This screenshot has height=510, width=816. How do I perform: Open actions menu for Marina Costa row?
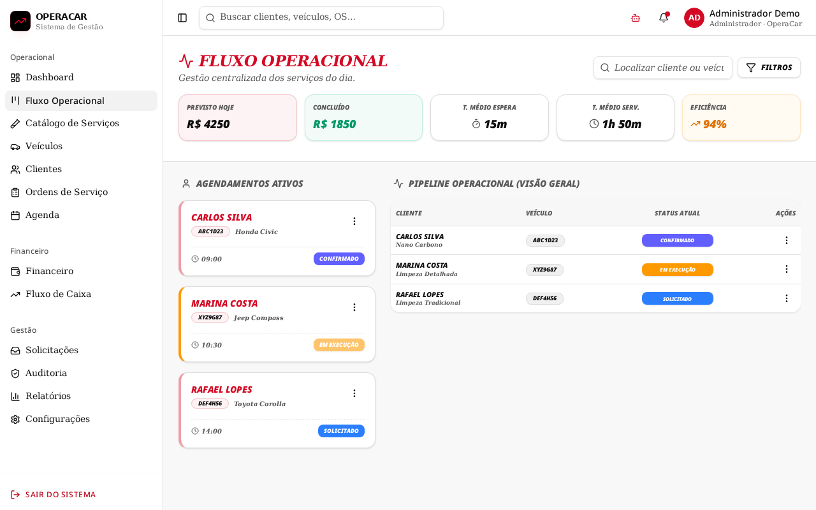click(x=787, y=269)
